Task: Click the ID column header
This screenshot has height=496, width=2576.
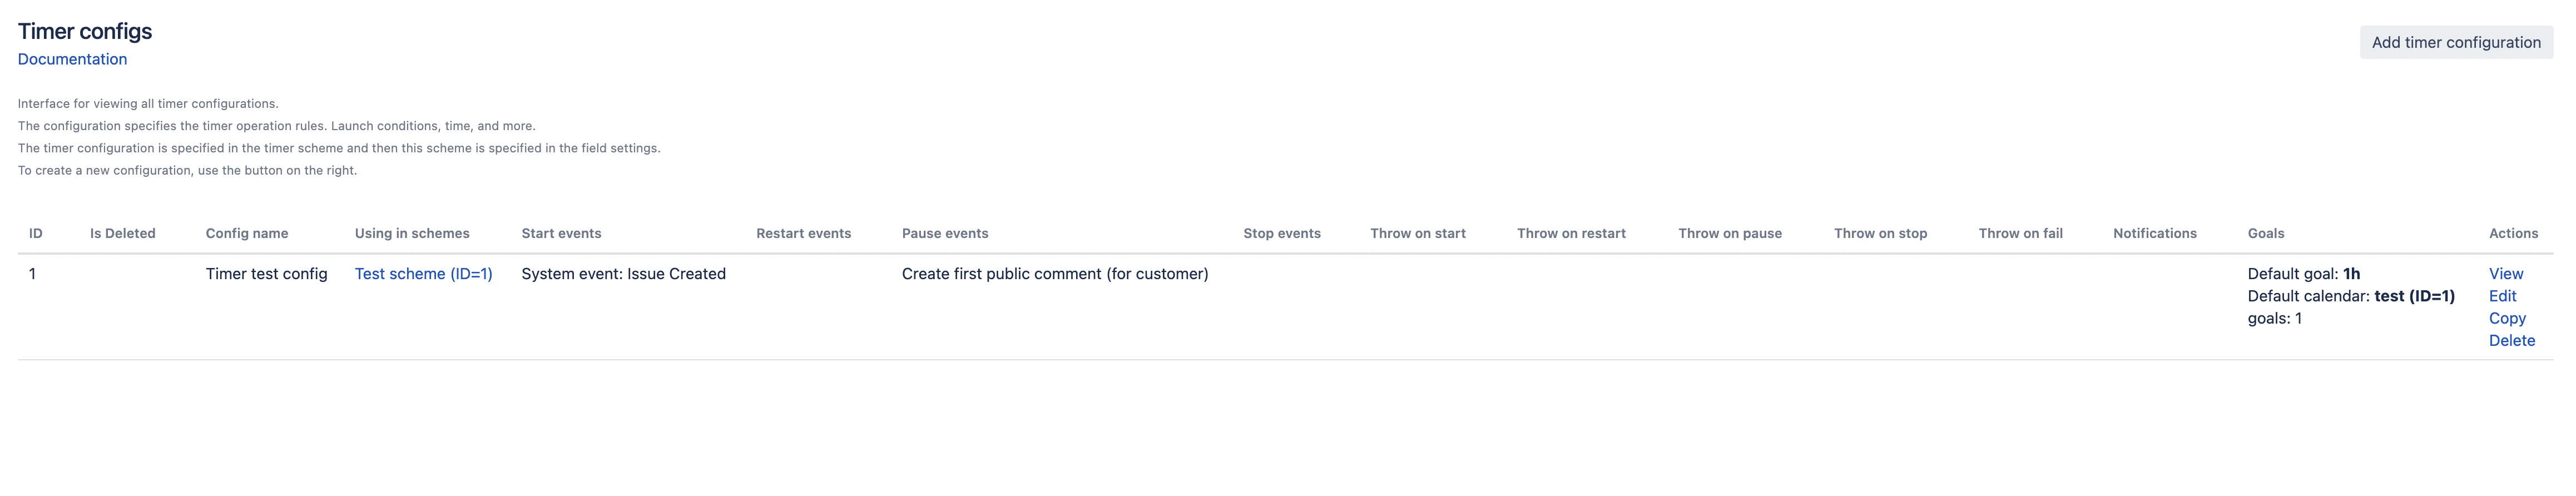Action: tap(36, 233)
